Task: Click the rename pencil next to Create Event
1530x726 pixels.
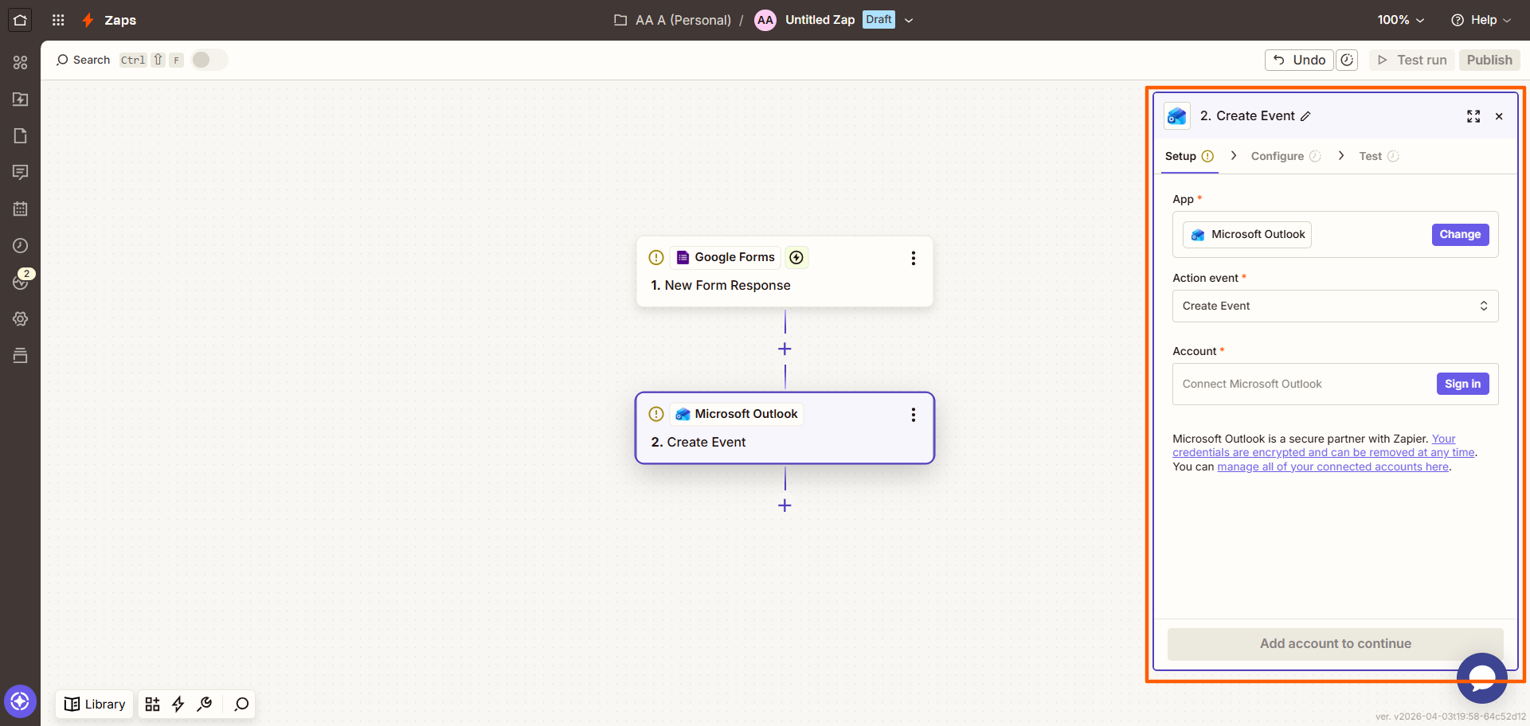Action: (1305, 116)
